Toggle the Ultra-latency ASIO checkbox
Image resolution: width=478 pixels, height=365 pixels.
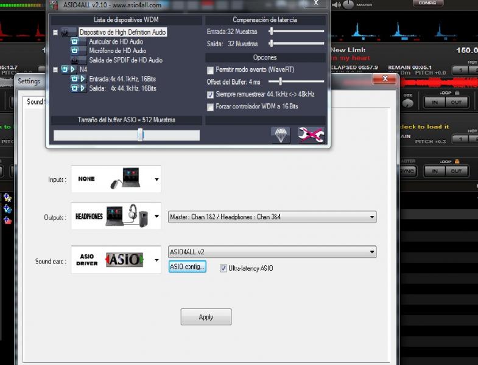[x=223, y=268]
